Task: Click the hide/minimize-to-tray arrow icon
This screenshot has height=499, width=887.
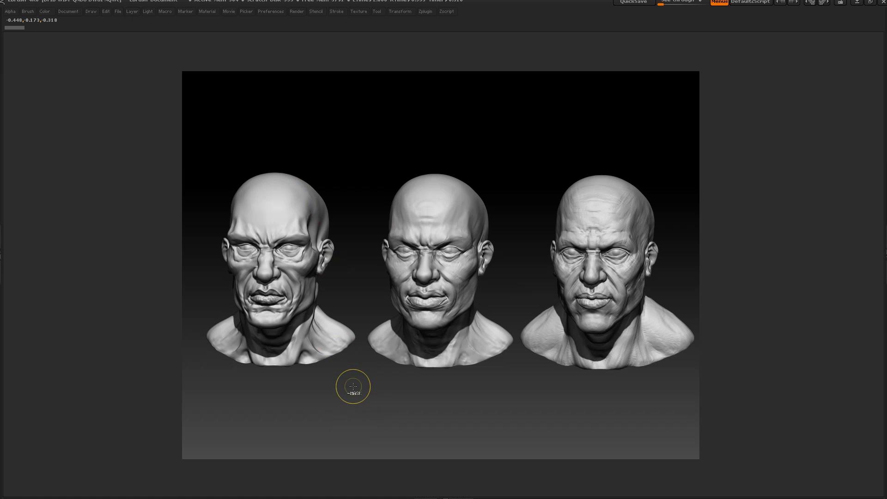Action: [857, 2]
